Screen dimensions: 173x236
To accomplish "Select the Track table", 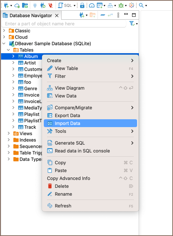I will (x=30, y=127).
